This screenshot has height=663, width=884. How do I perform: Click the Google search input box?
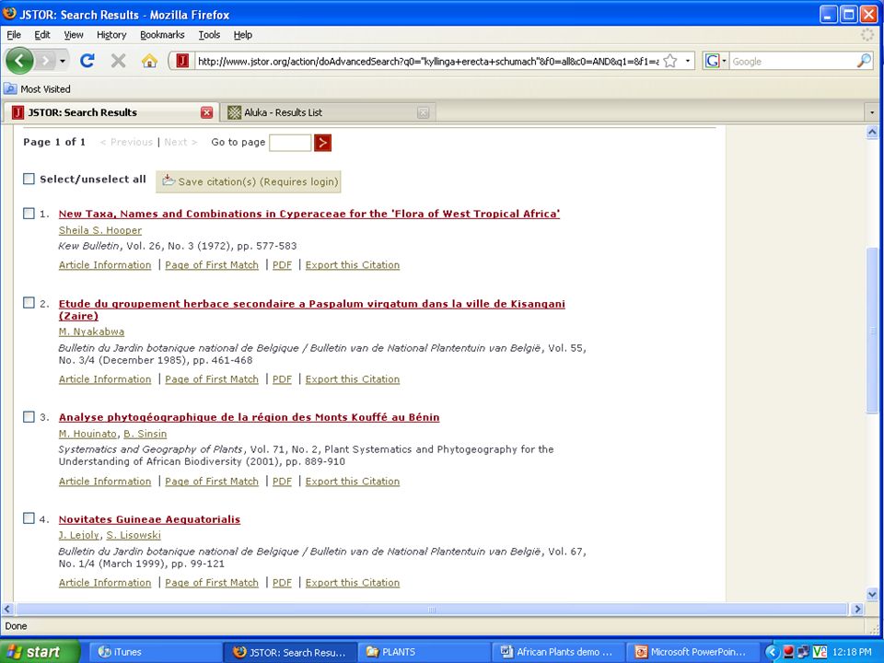(x=793, y=62)
